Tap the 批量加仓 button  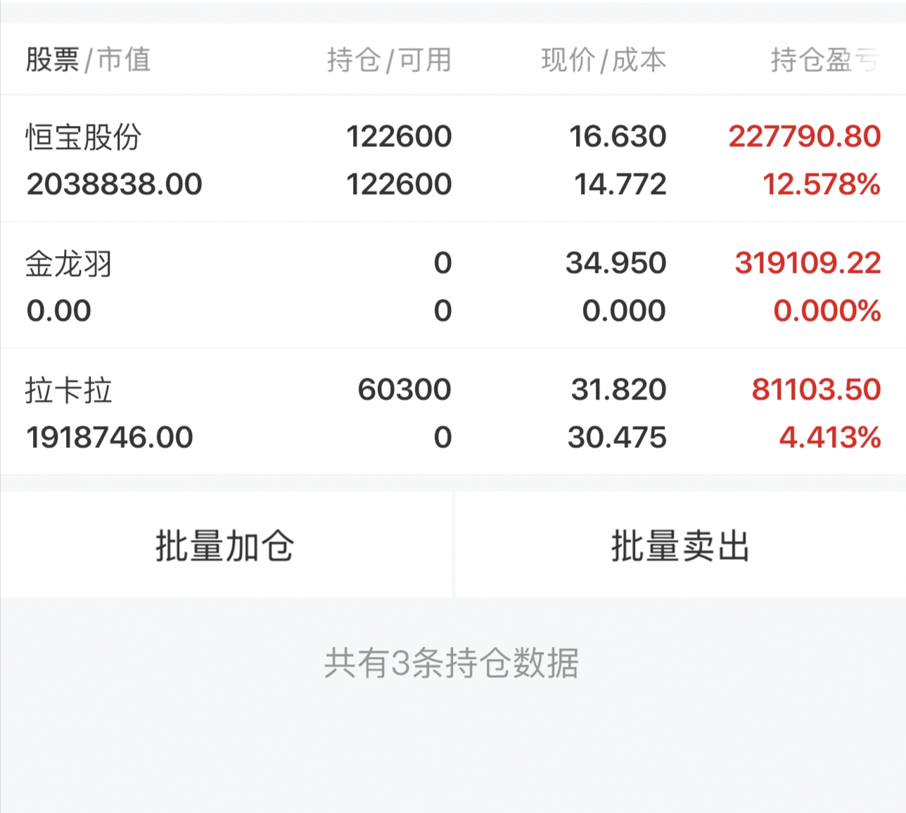pyautogui.click(x=226, y=545)
